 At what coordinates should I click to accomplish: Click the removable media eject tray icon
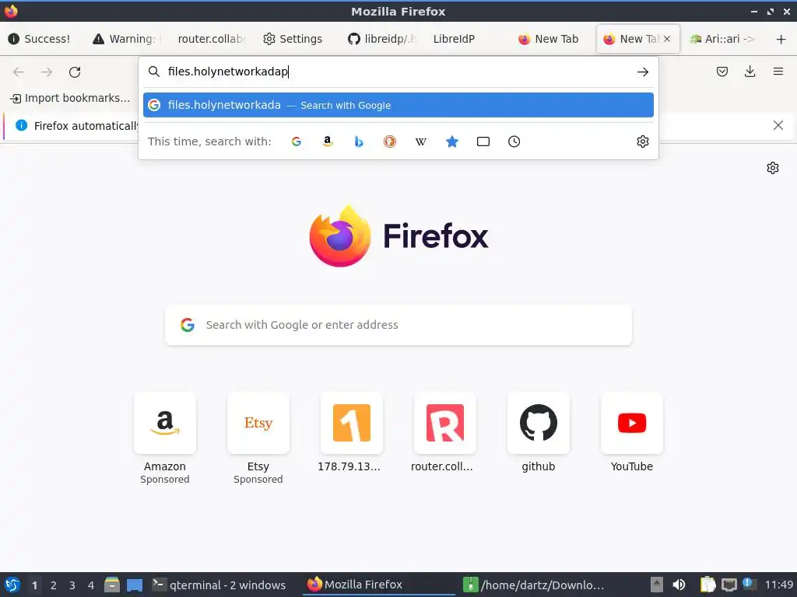[x=657, y=585]
